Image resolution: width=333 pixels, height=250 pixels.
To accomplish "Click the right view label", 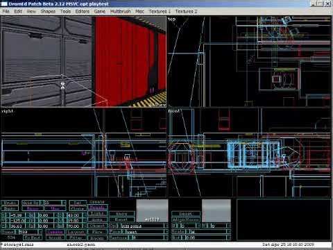I will 8,111.
